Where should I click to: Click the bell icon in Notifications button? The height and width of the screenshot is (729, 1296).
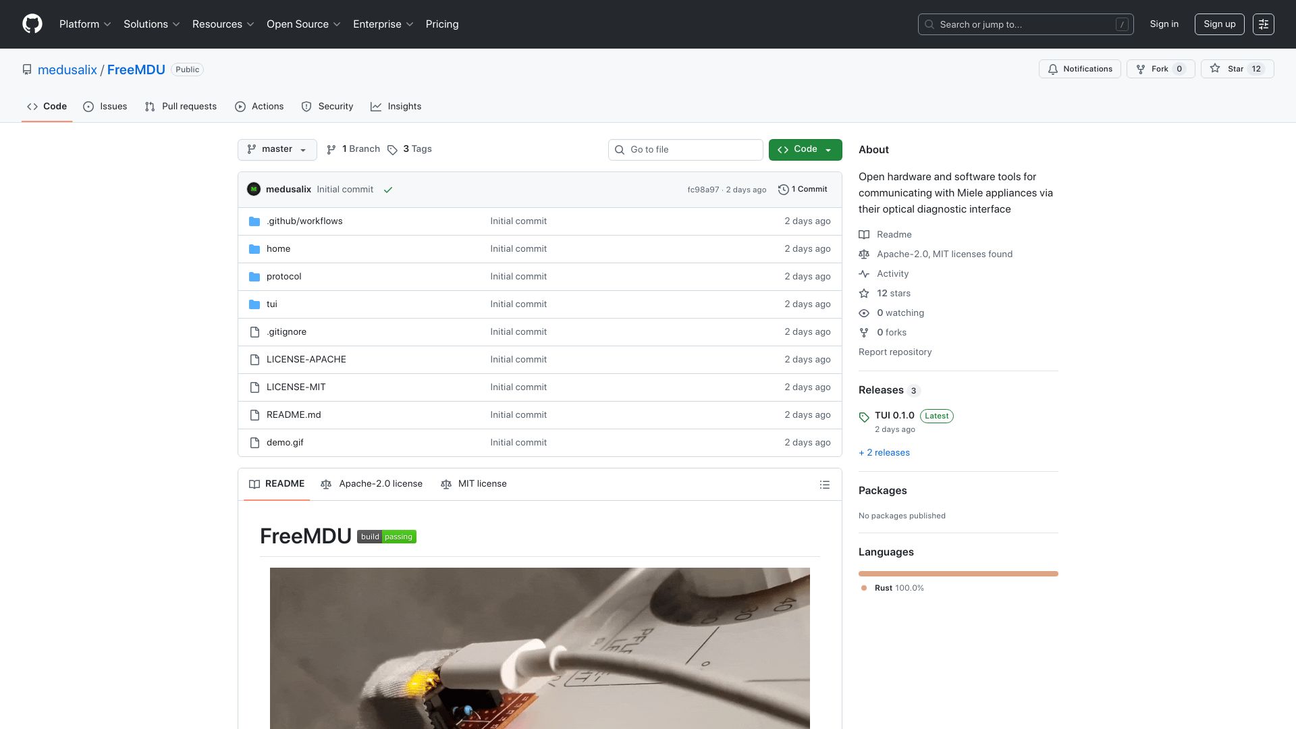pos(1053,70)
